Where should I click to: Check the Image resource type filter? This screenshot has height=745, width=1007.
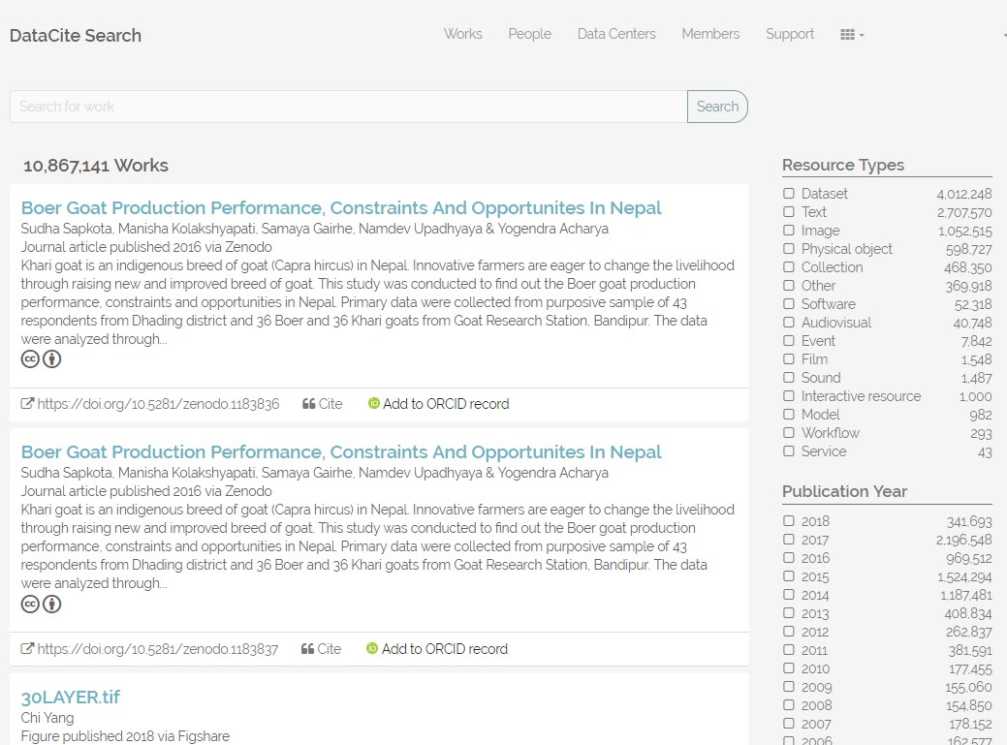point(789,230)
